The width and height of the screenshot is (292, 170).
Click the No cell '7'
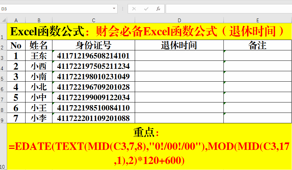pyautogui.click(x=16, y=118)
